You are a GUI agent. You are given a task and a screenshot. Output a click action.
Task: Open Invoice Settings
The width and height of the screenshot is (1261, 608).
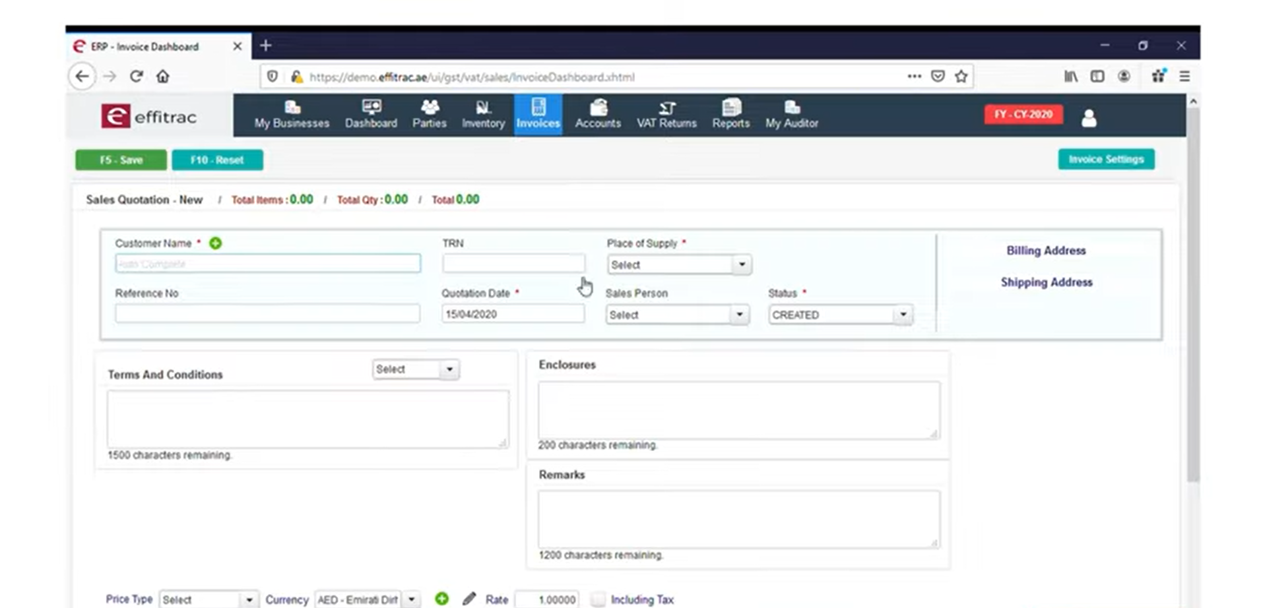click(x=1106, y=159)
